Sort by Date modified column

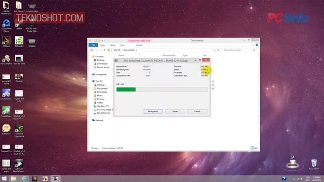(169, 55)
